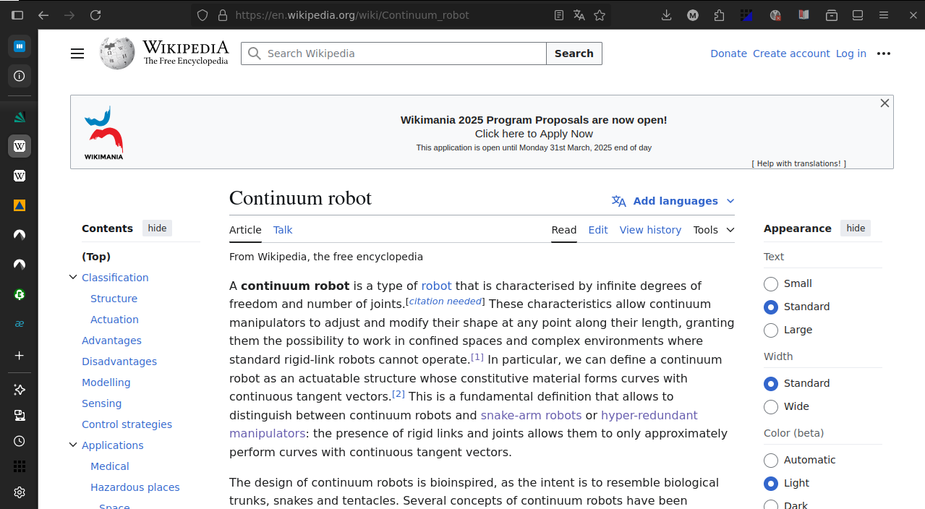Select Wide width radio button
Viewport: 925px width, 509px height.
(771, 406)
